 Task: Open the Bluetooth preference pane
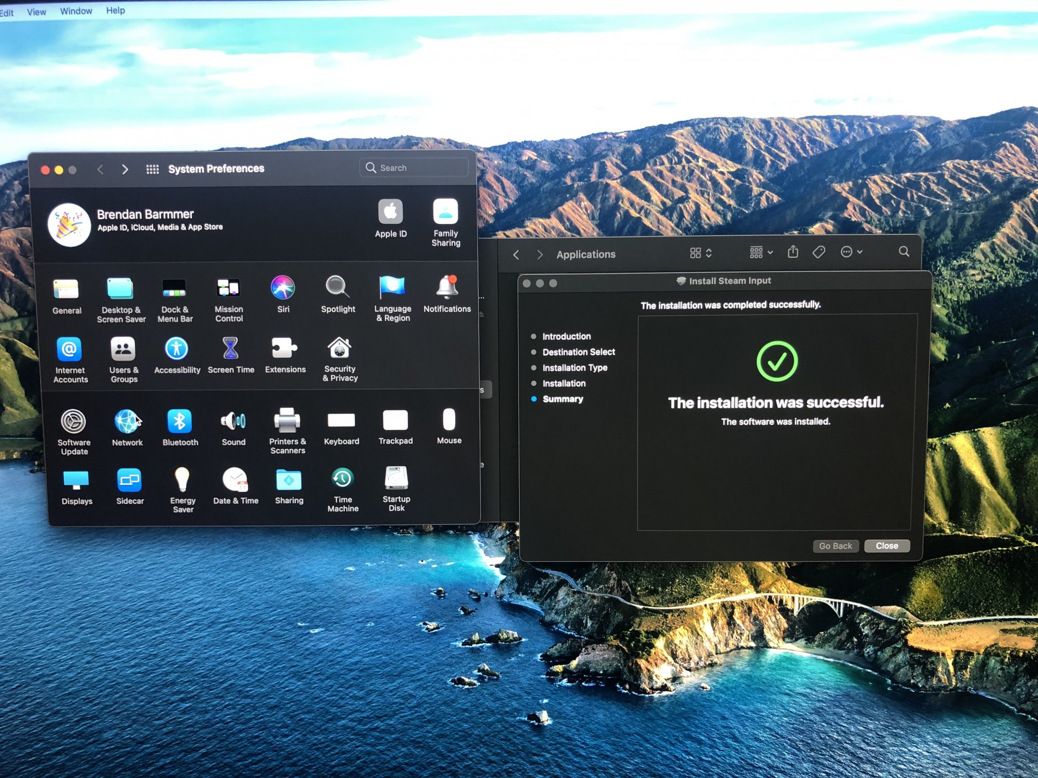click(180, 422)
